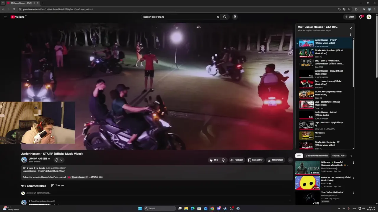378x212 pixels.
Task: Open the Mix playlist options menu
Action: click(351, 35)
